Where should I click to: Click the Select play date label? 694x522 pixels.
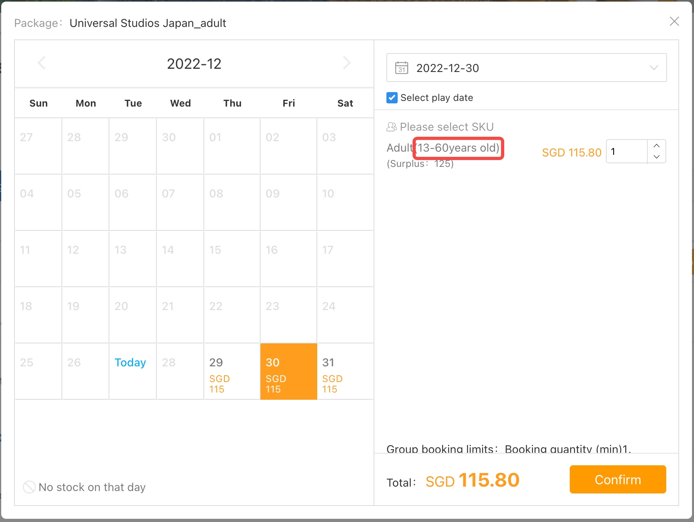pyautogui.click(x=437, y=98)
